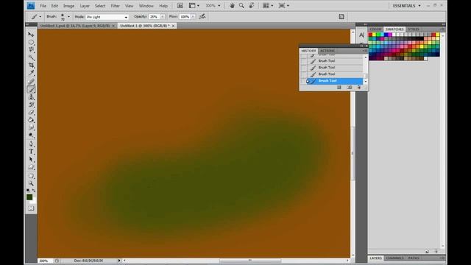Click the Flow value field

185,17
